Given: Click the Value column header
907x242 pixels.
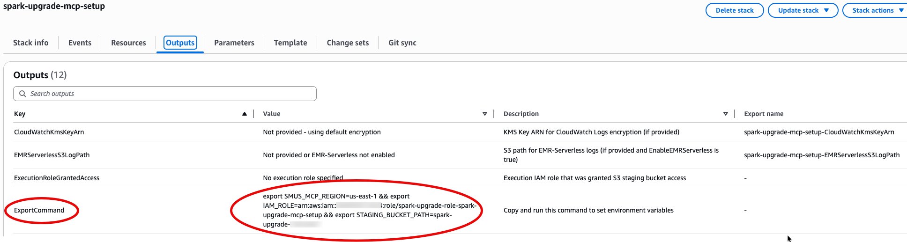Looking at the screenshot, I should 272,114.
